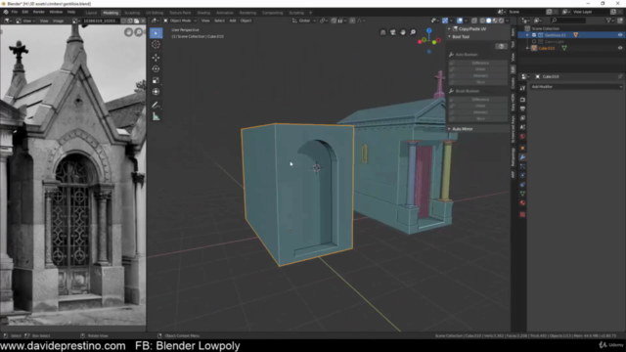Screen dimensions: 626x352
Task: Toggle checkbox of Cam+Light collection
Action: [x=534, y=41]
